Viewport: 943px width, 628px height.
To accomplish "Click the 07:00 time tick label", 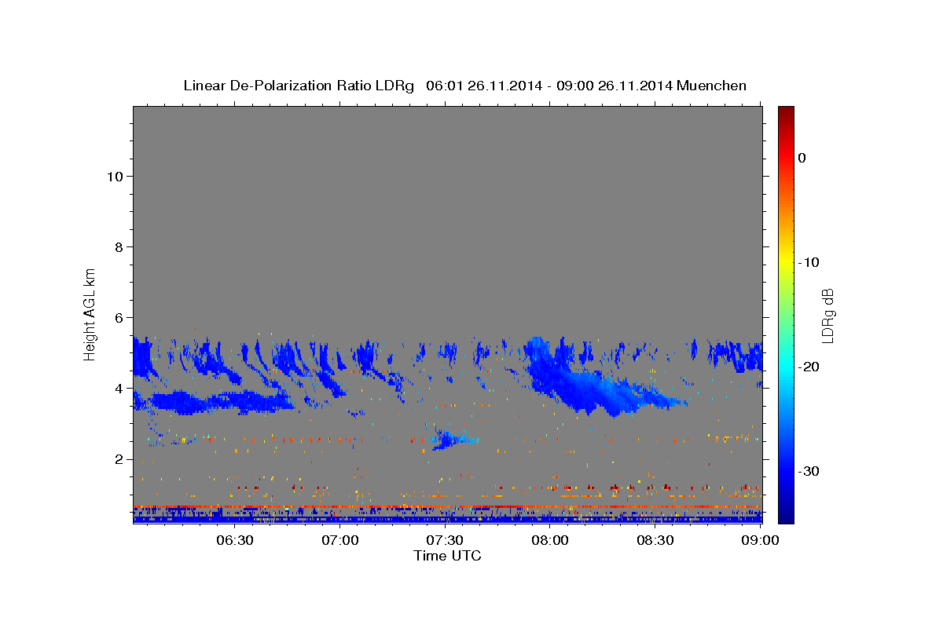I will [x=340, y=540].
